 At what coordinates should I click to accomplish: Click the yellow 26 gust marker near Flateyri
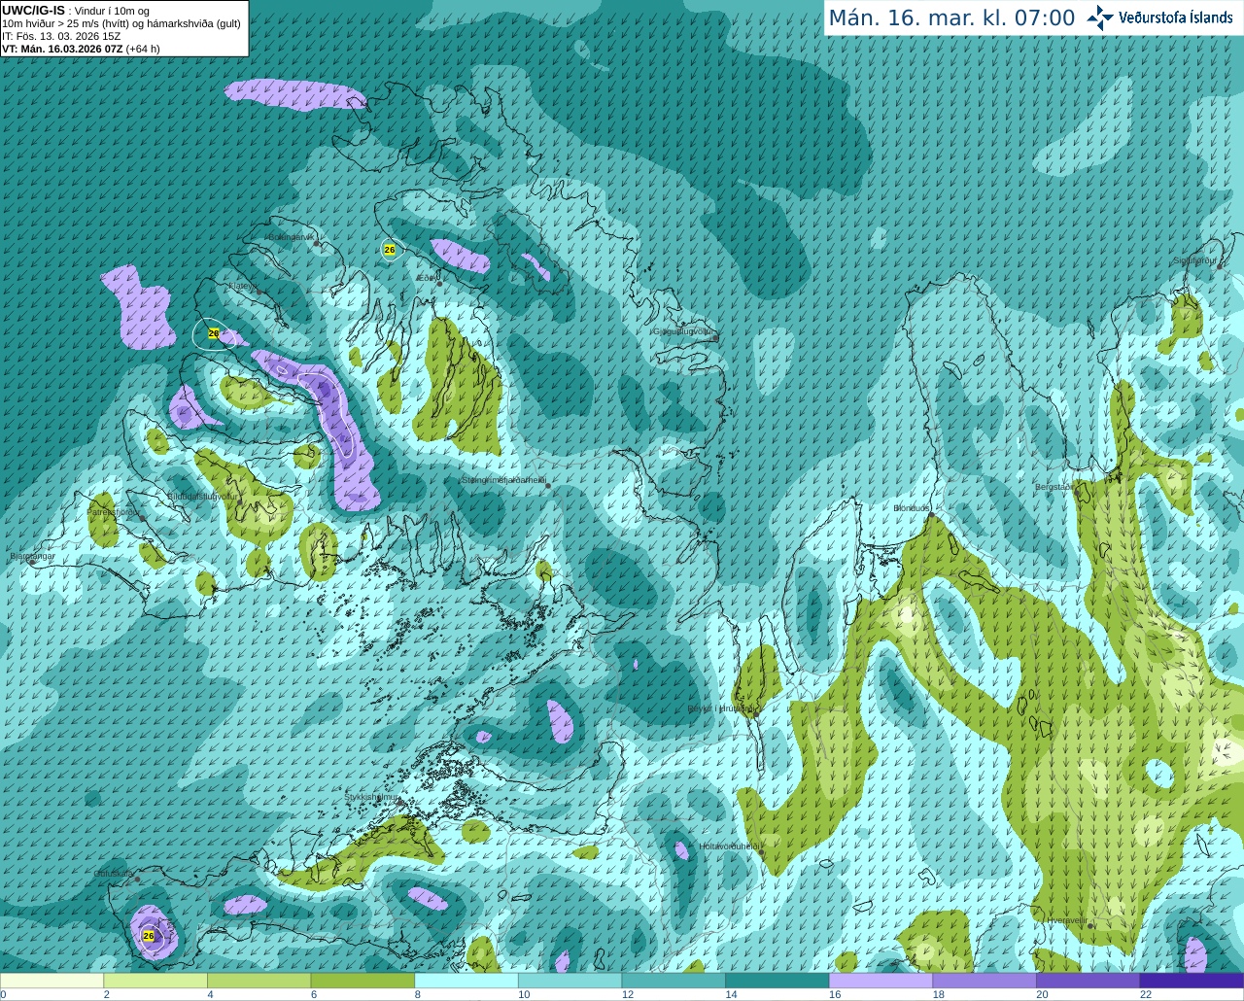tap(214, 333)
